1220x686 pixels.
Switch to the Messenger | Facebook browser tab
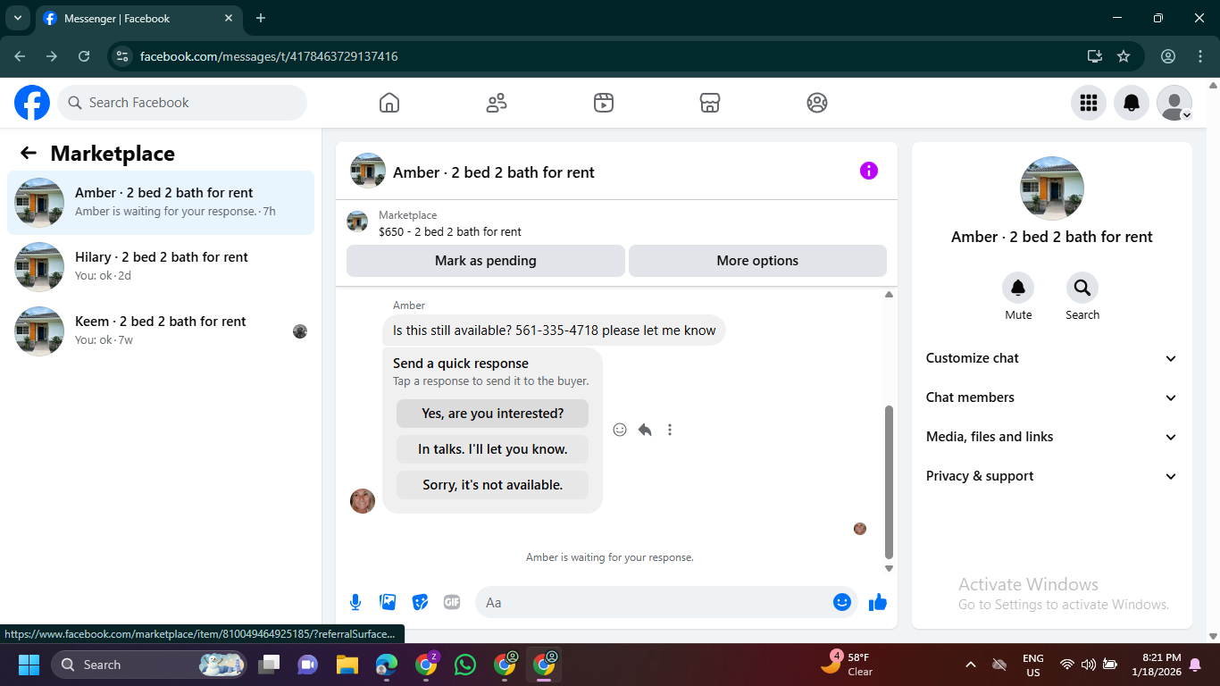138,19
